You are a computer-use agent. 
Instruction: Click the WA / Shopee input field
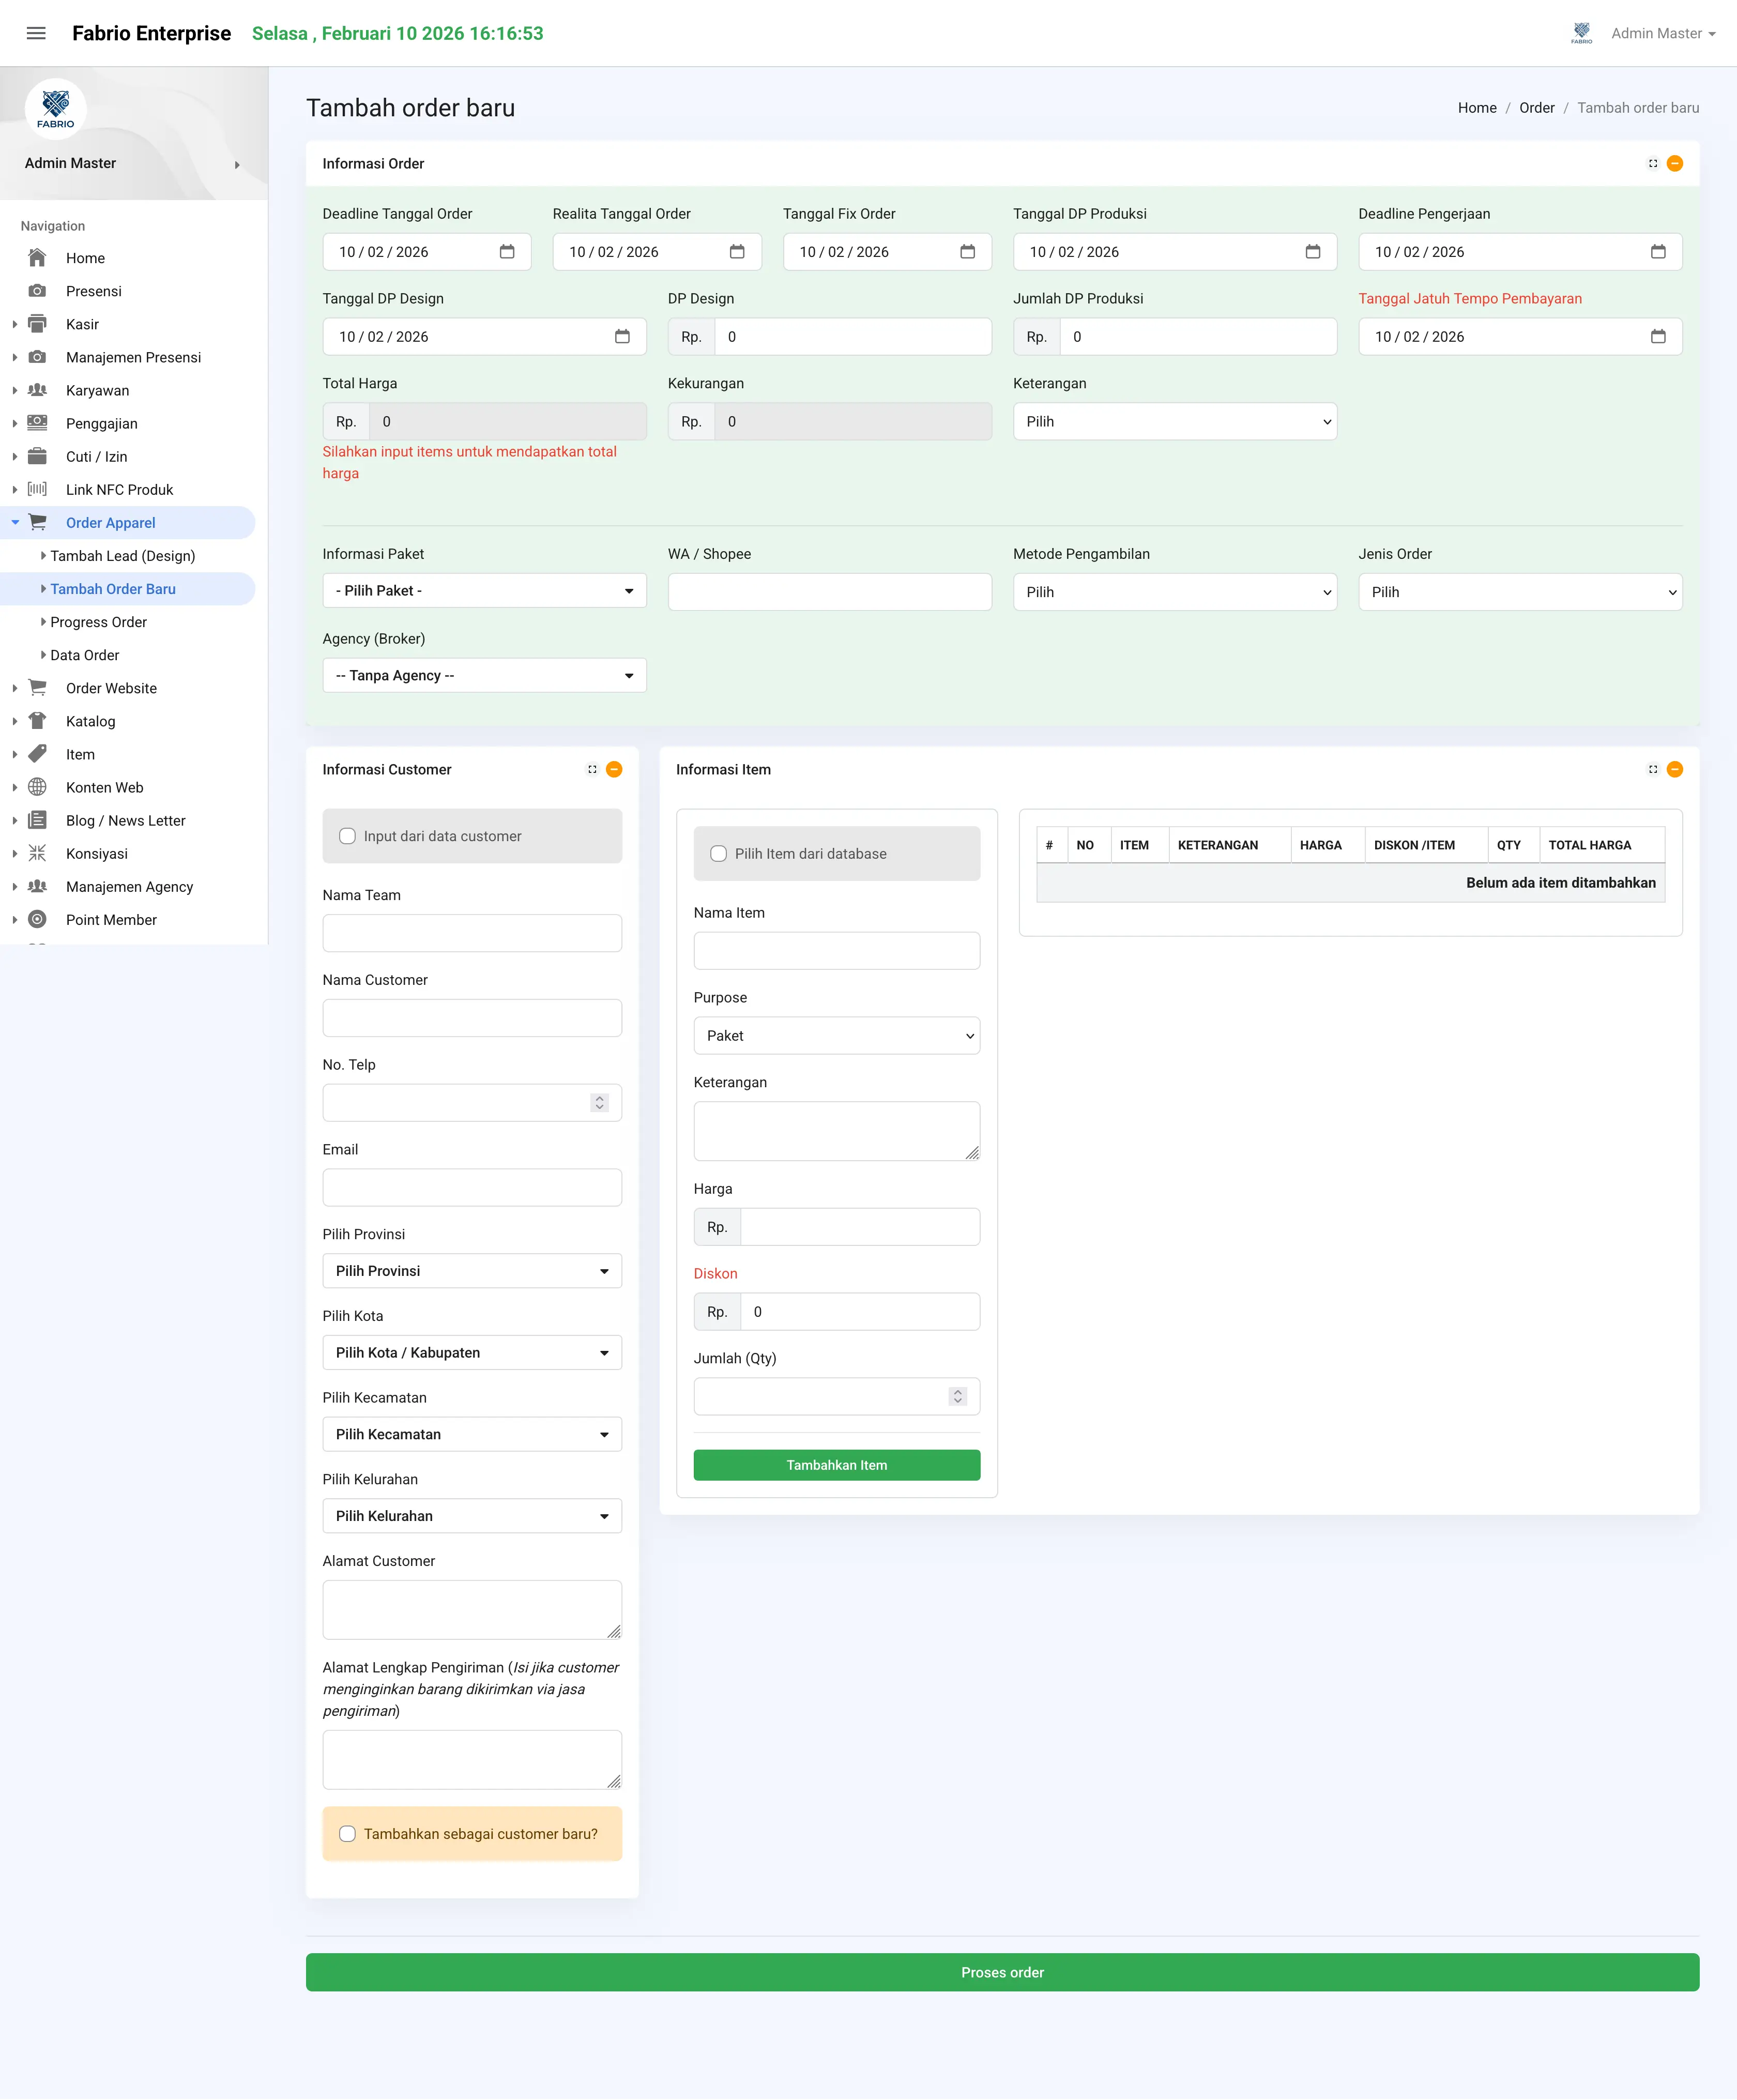pyautogui.click(x=829, y=592)
